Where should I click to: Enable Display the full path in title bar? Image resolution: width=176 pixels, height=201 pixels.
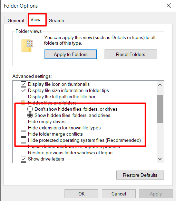tap(23, 97)
